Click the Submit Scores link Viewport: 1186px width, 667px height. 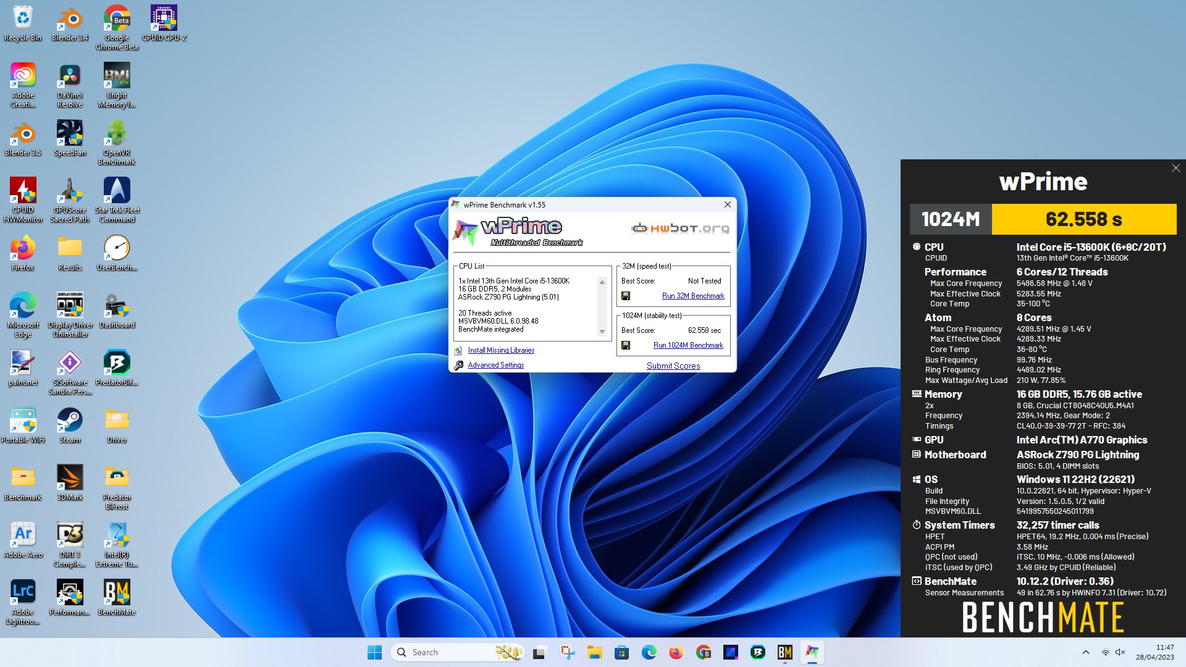coord(673,366)
